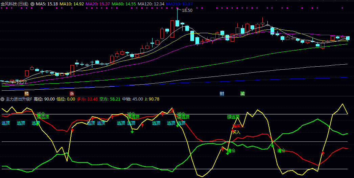This screenshot has width=354, height=178.
Task: Open the green 减 event marker icon
Action: click(x=242, y=93)
